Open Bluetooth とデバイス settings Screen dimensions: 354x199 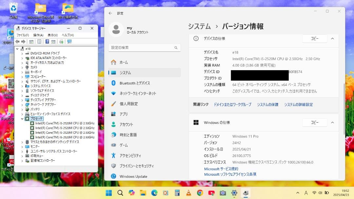[135, 83]
